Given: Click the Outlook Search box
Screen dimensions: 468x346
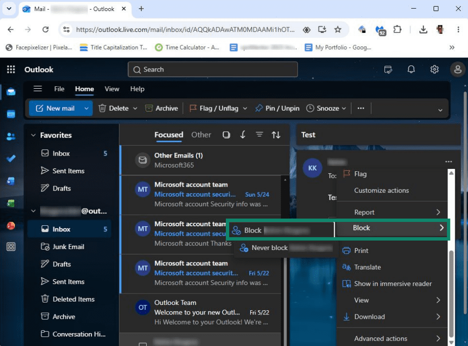Looking at the screenshot, I should tap(213, 70).
